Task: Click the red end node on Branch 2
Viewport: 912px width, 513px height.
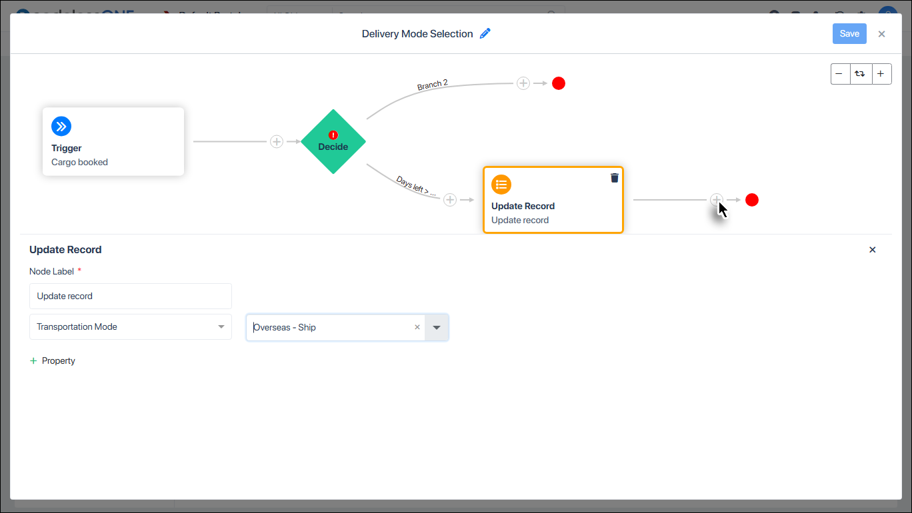Action: click(558, 83)
